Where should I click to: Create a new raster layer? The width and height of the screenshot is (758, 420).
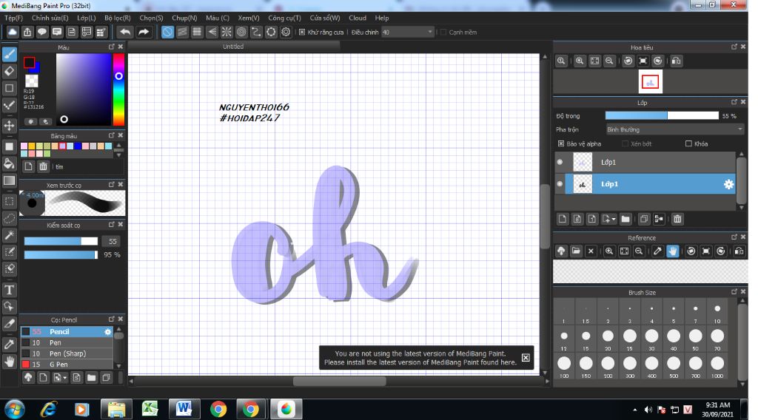pyautogui.click(x=563, y=219)
